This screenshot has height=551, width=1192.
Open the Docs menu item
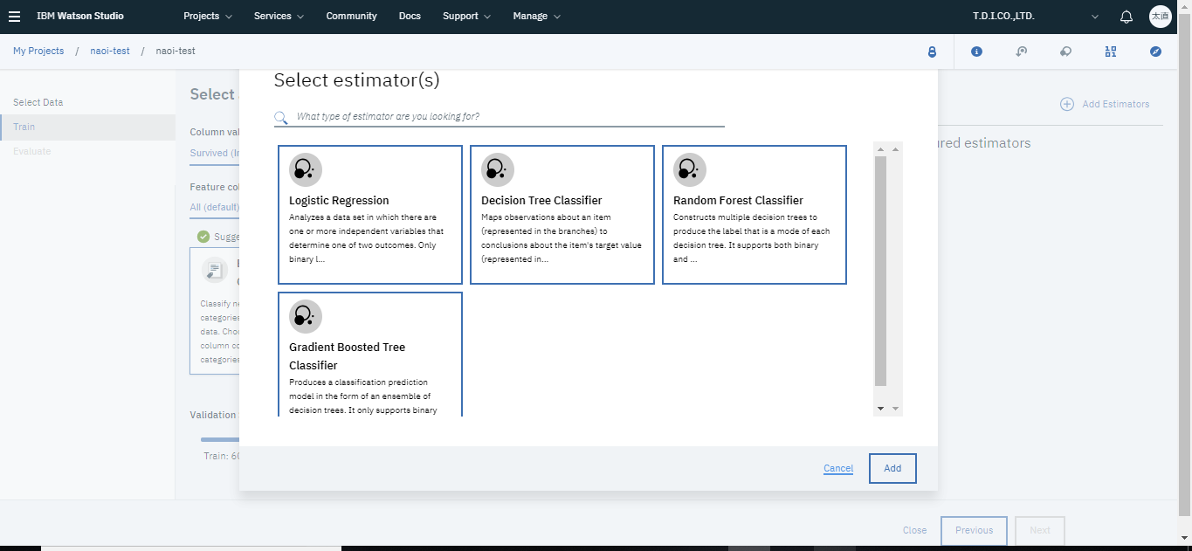click(x=410, y=17)
